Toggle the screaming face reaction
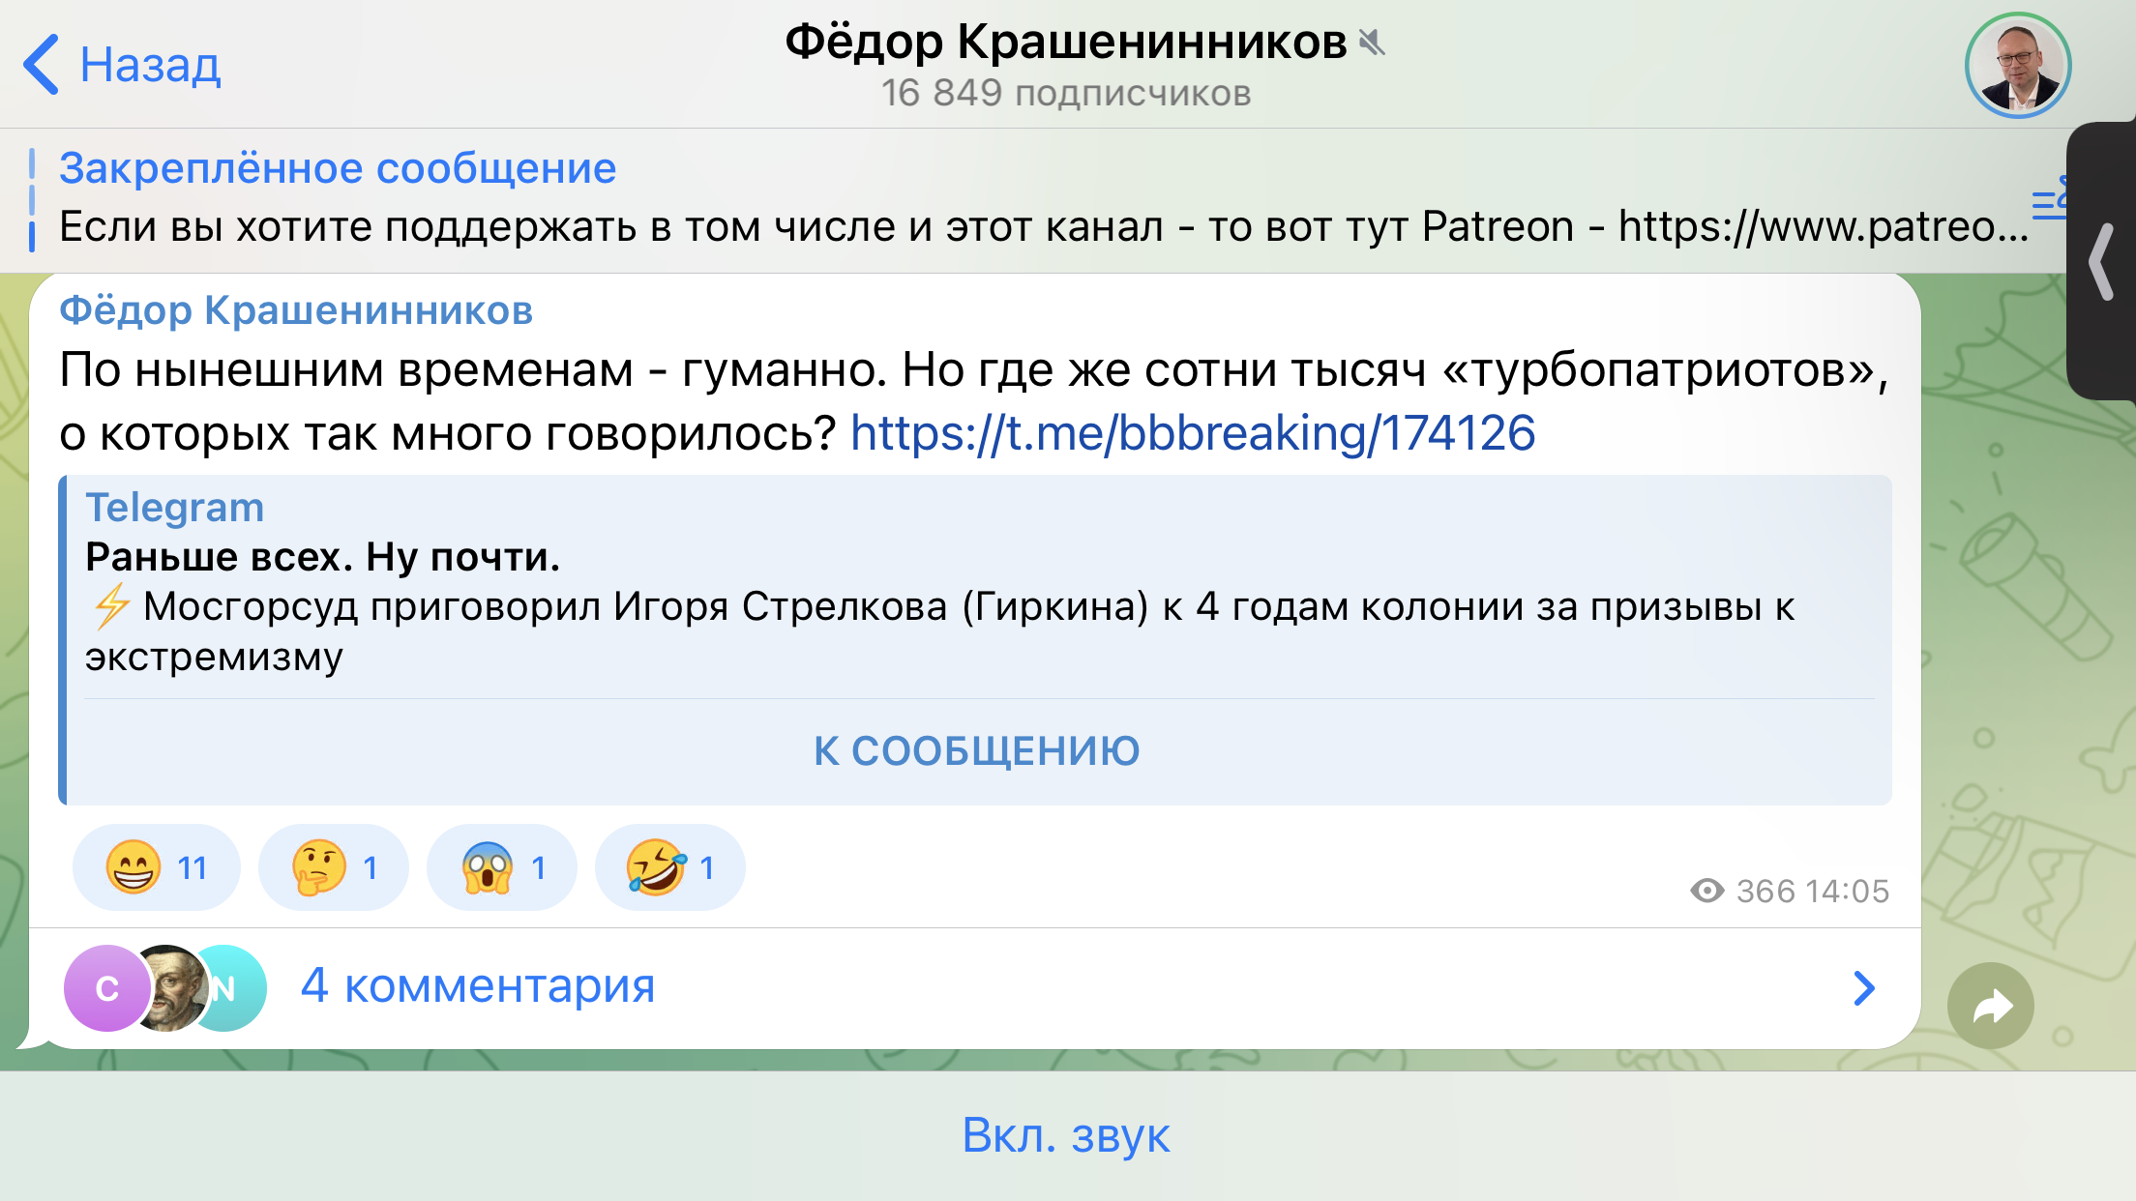Screen dimensions: 2136x1201 pos(501,867)
